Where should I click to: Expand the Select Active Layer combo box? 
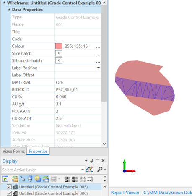(x=83, y=170)
